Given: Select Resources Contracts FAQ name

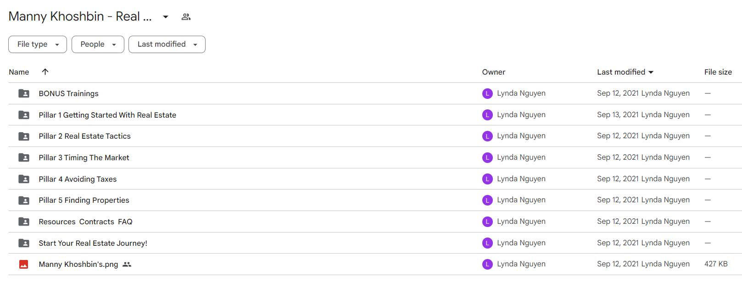Looking at the screenshot, I should [85, 222].
